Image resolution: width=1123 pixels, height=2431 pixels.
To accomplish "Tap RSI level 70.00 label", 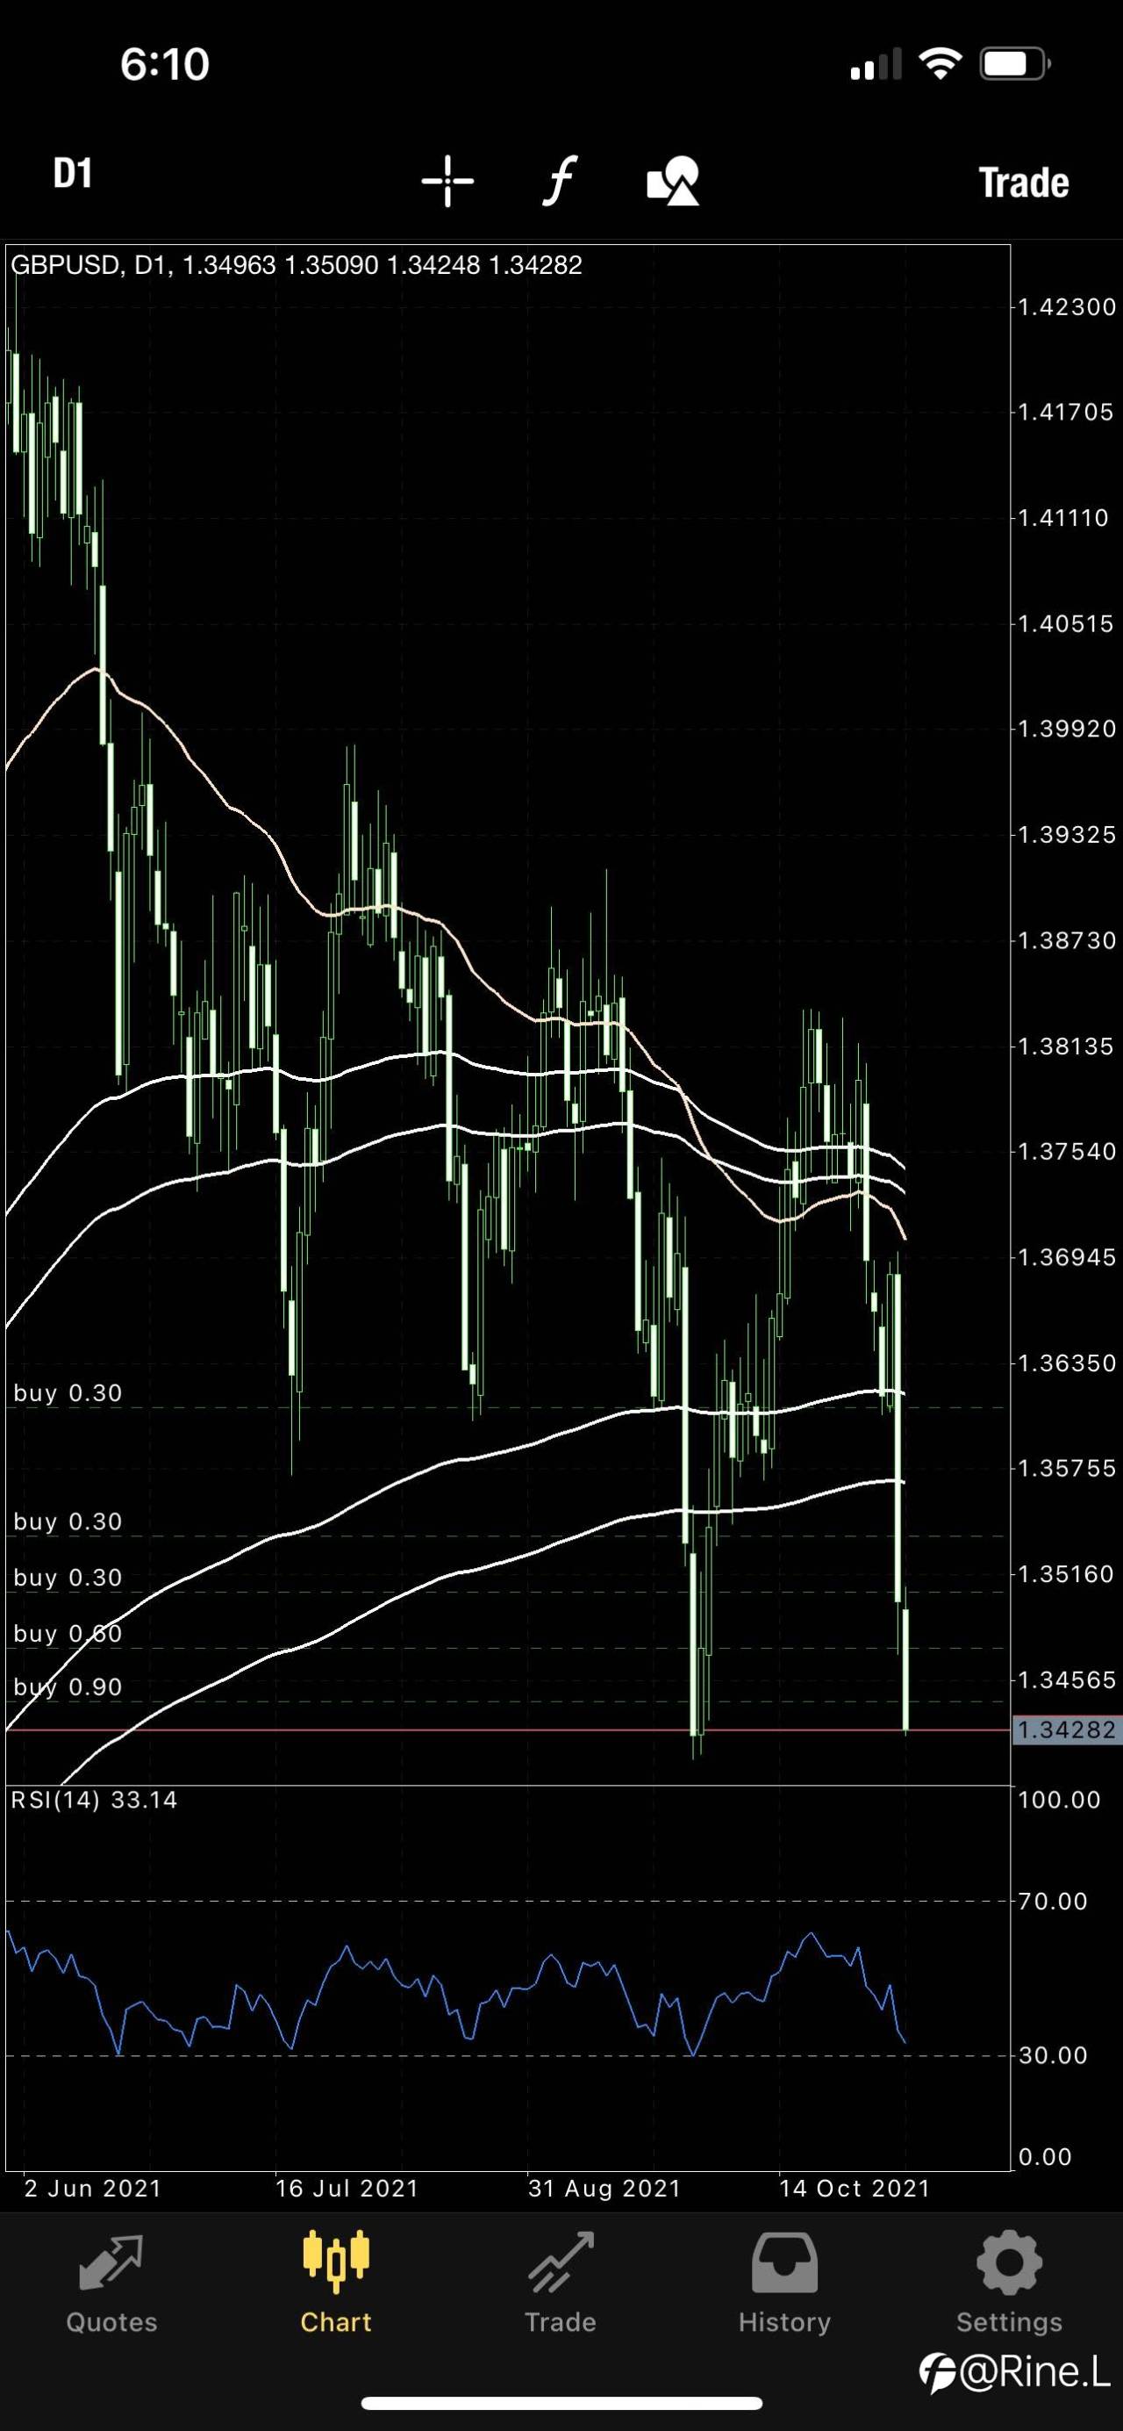I will (x=1053, y=1902).
